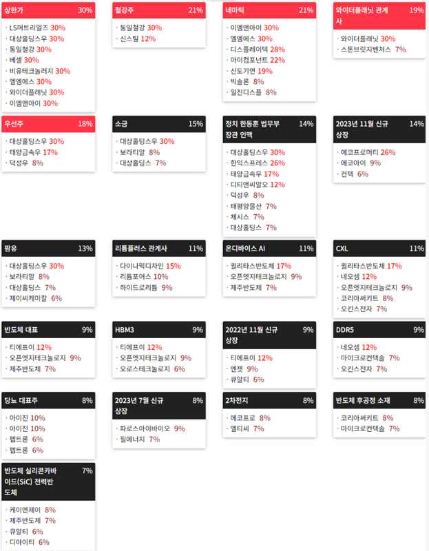Select 스톤브릿지벤처스 stock entry
Image resolution: width=429 pixels, height=551 pixels.
point(366,50)
